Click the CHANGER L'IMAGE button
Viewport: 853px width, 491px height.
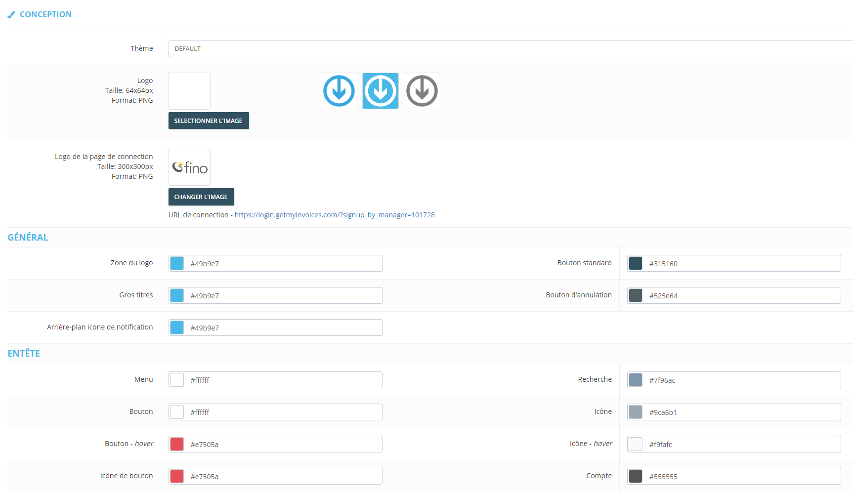[x=201, y=197]
